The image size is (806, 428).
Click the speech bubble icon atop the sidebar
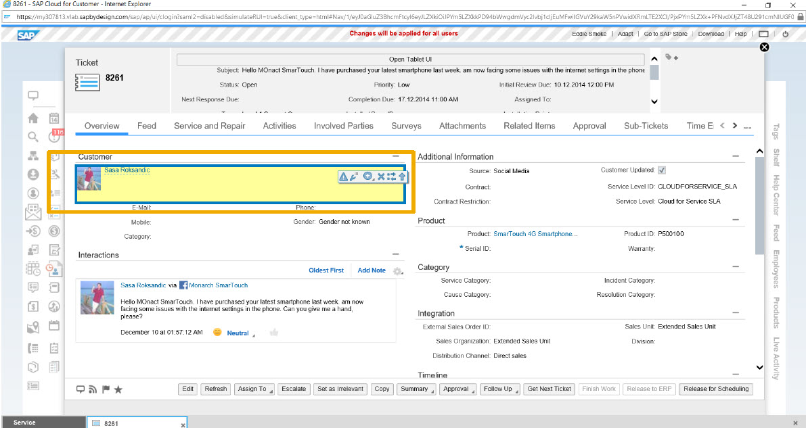click(33, 95)
